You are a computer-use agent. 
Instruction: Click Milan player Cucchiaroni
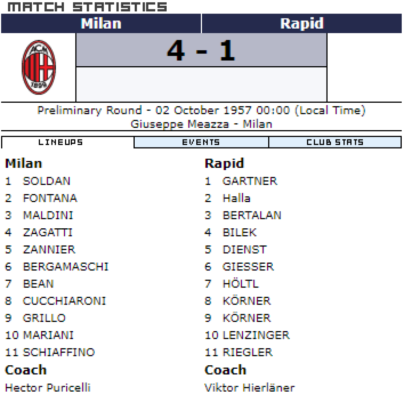[x=64, y=301]
